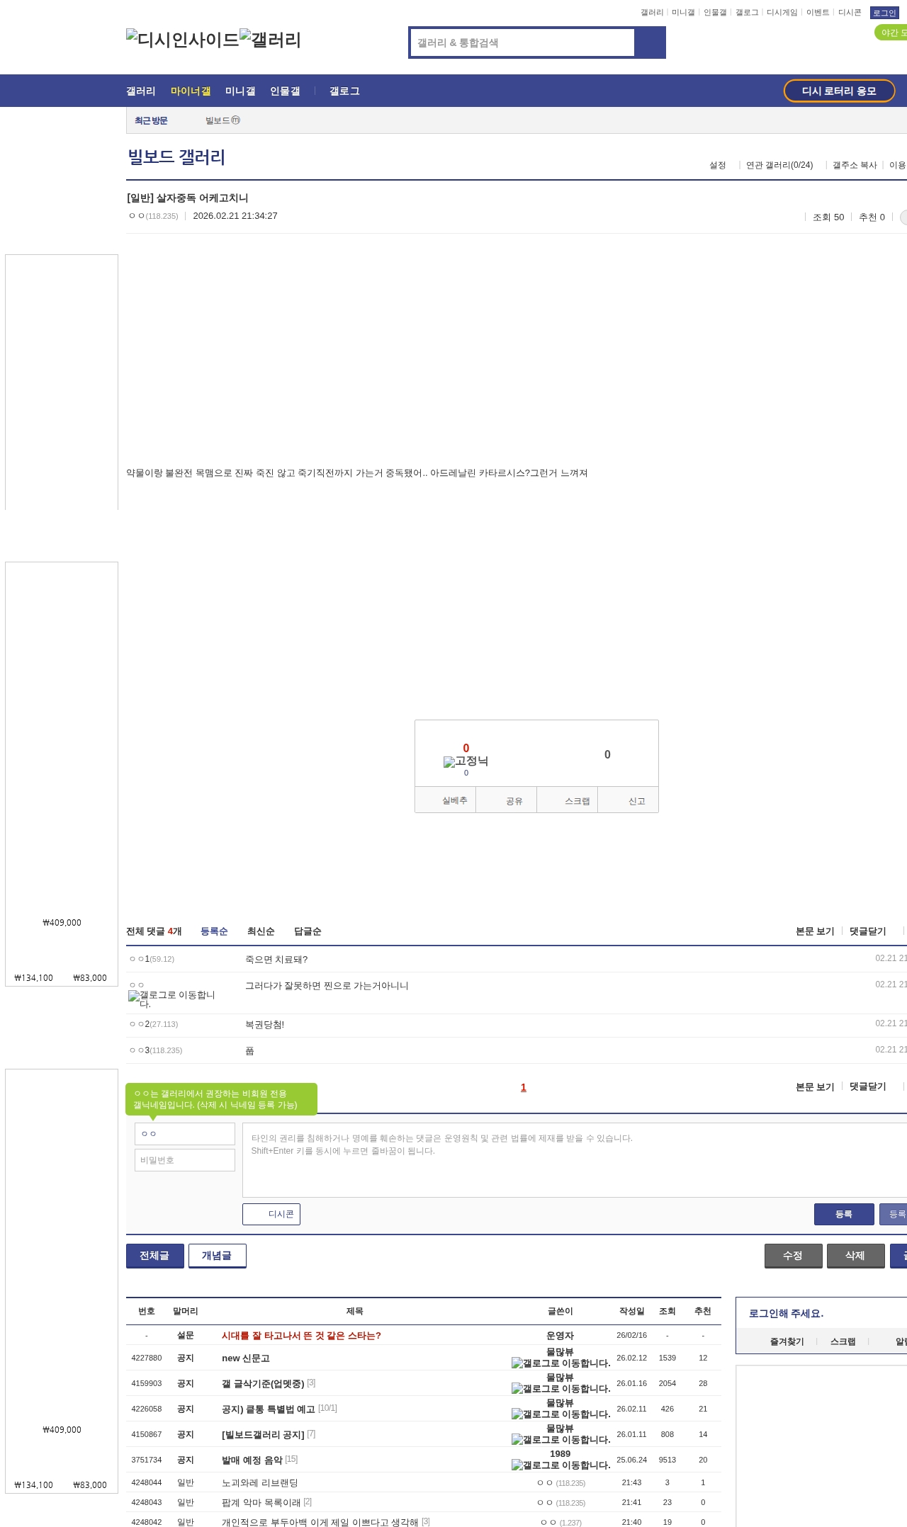Open the gallog icon in the 'new 신문고' row

click(x=517, y=1363)
